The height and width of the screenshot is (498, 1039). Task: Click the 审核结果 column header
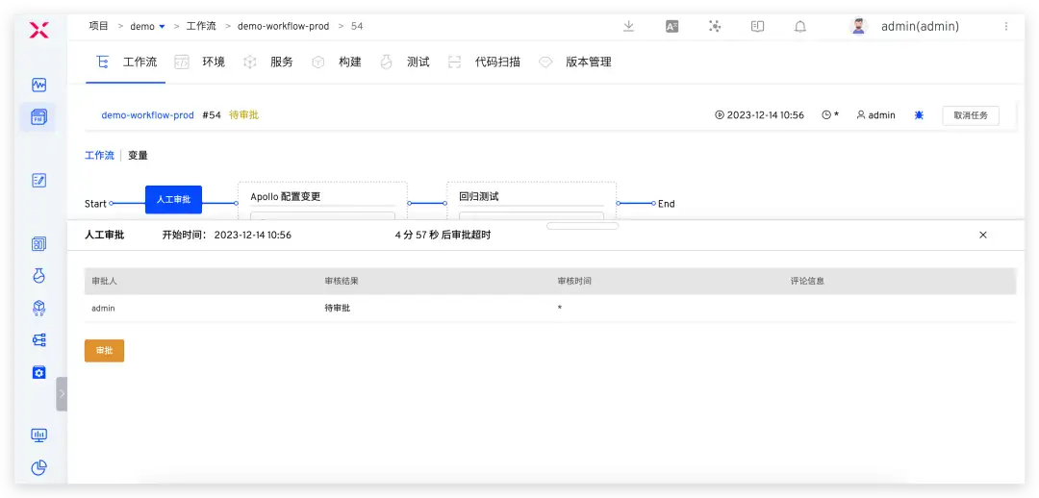[342, 282]
